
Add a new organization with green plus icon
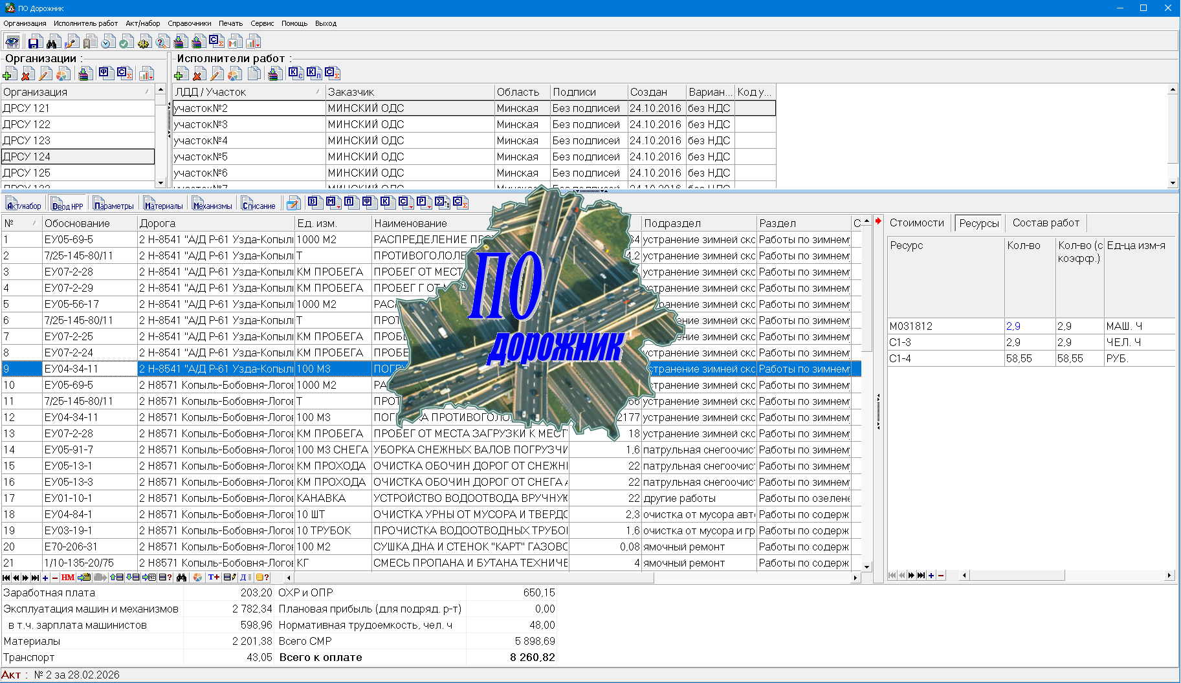click(10, 74)
